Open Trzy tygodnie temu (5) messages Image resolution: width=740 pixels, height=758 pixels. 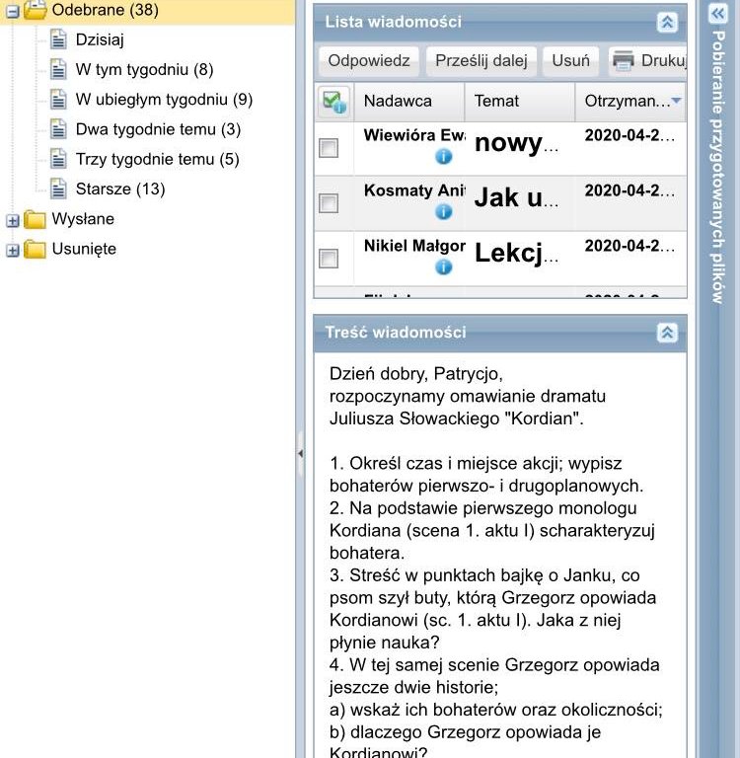tap(157, 160)
